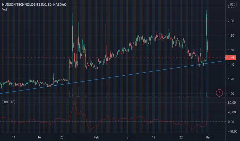Click the 1.80 price axis label
Image resolution: width=240 pixels, height=141 pixels.
point(231,36)
